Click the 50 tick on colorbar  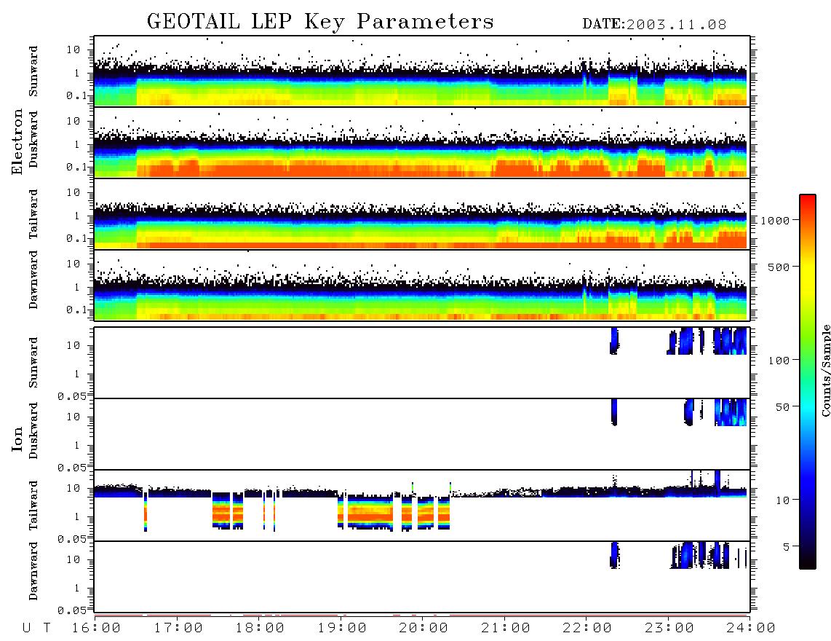coord(783,407)
